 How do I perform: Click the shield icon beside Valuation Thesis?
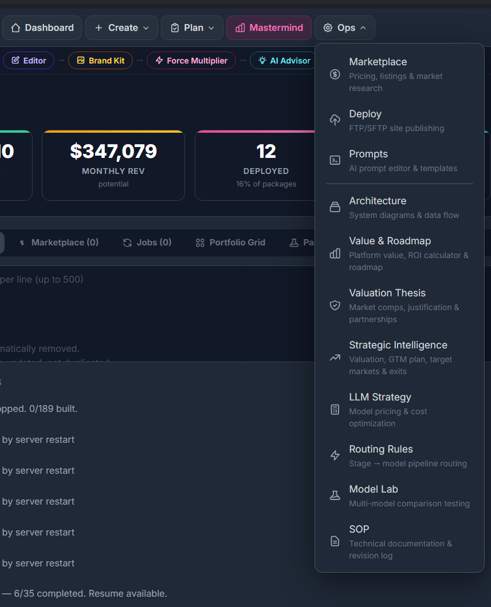pos(335,306)
